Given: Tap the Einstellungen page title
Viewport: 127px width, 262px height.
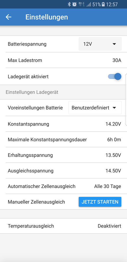Looking at the screenshot, I should (47, 17).
